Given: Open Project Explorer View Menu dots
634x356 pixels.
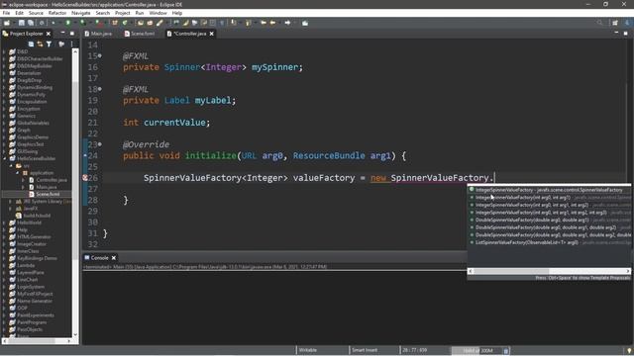Looking at the screenshot, I should [72, 44].
